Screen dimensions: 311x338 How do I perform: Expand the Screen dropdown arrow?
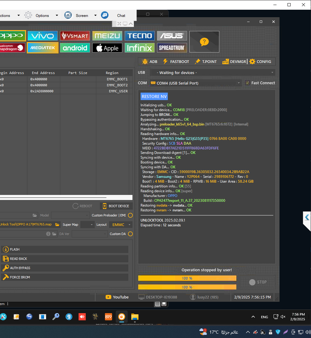pos(95,16)
